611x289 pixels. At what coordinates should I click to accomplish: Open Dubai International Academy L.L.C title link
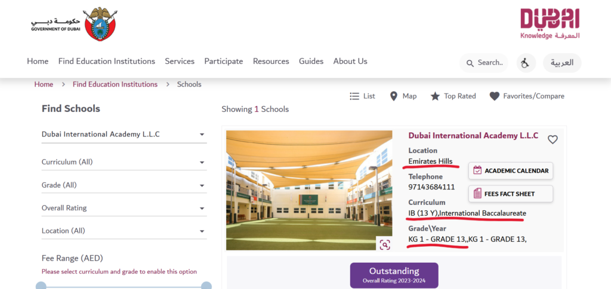[473, 136]
